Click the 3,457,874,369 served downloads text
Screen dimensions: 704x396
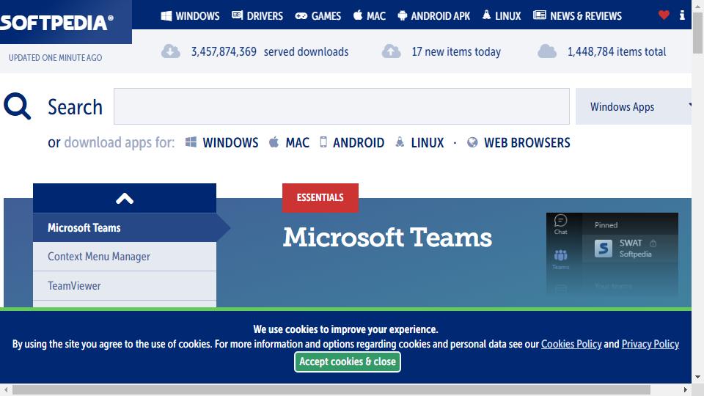[269, 51]
